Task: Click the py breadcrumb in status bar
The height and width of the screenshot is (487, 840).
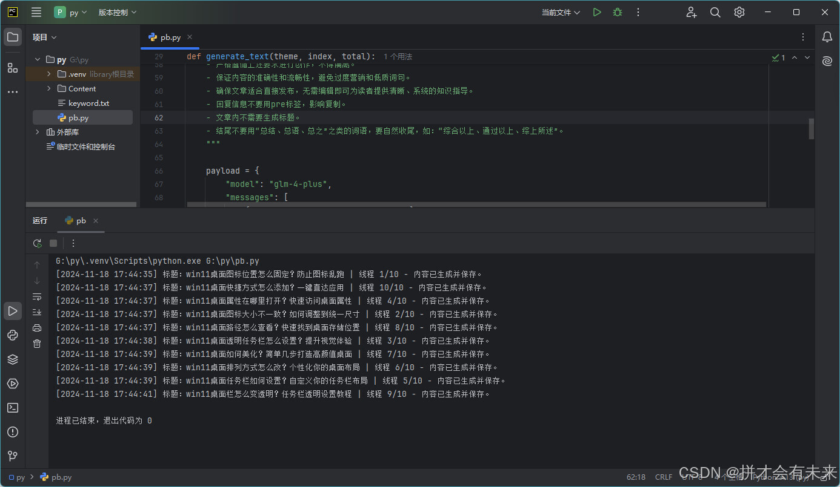Action: pos(17,477)
